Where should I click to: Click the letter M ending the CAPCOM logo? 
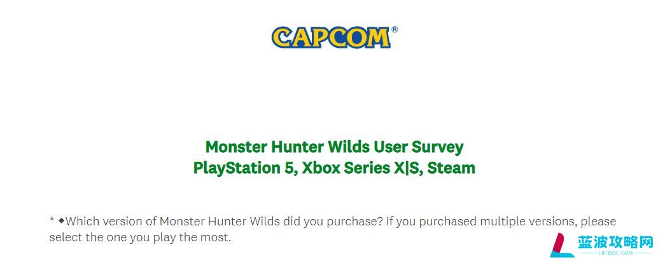(379, 38)
